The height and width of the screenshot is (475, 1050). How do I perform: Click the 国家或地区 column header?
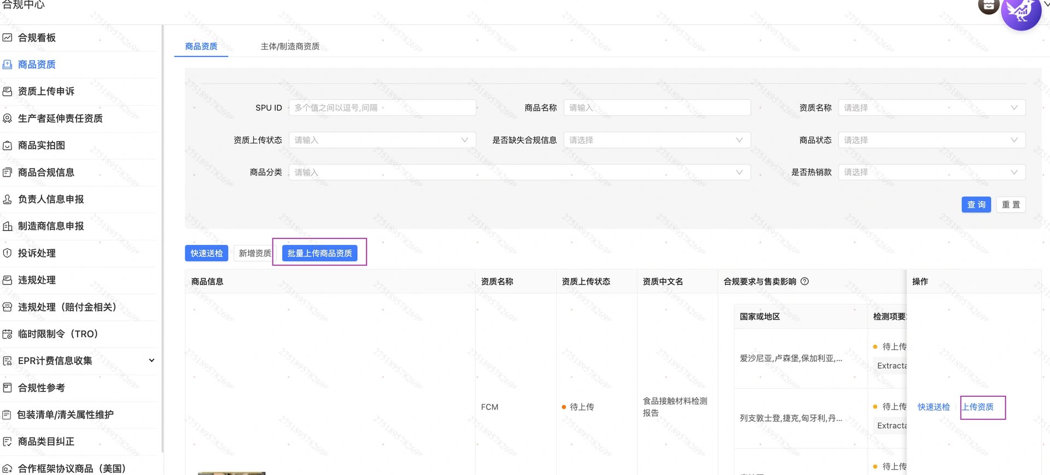pyautogui.click(x=760, y=316)
